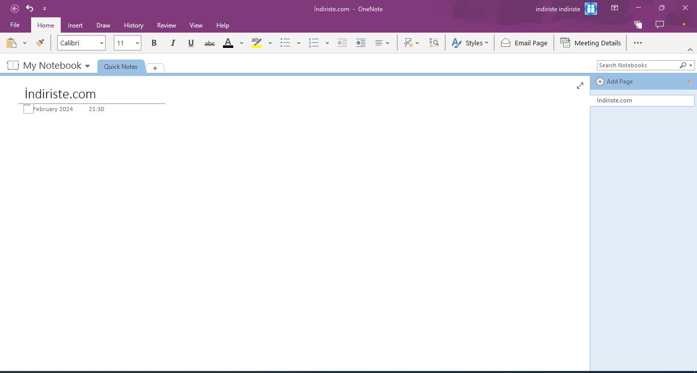Toggle strikethrough formatting
Screen dimensions: 697x373
coord(209,43)
